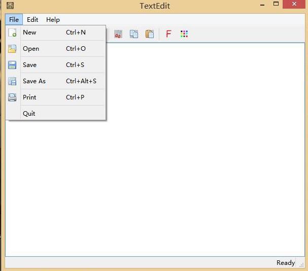Maximize the TextEdit window

(276, 4)
